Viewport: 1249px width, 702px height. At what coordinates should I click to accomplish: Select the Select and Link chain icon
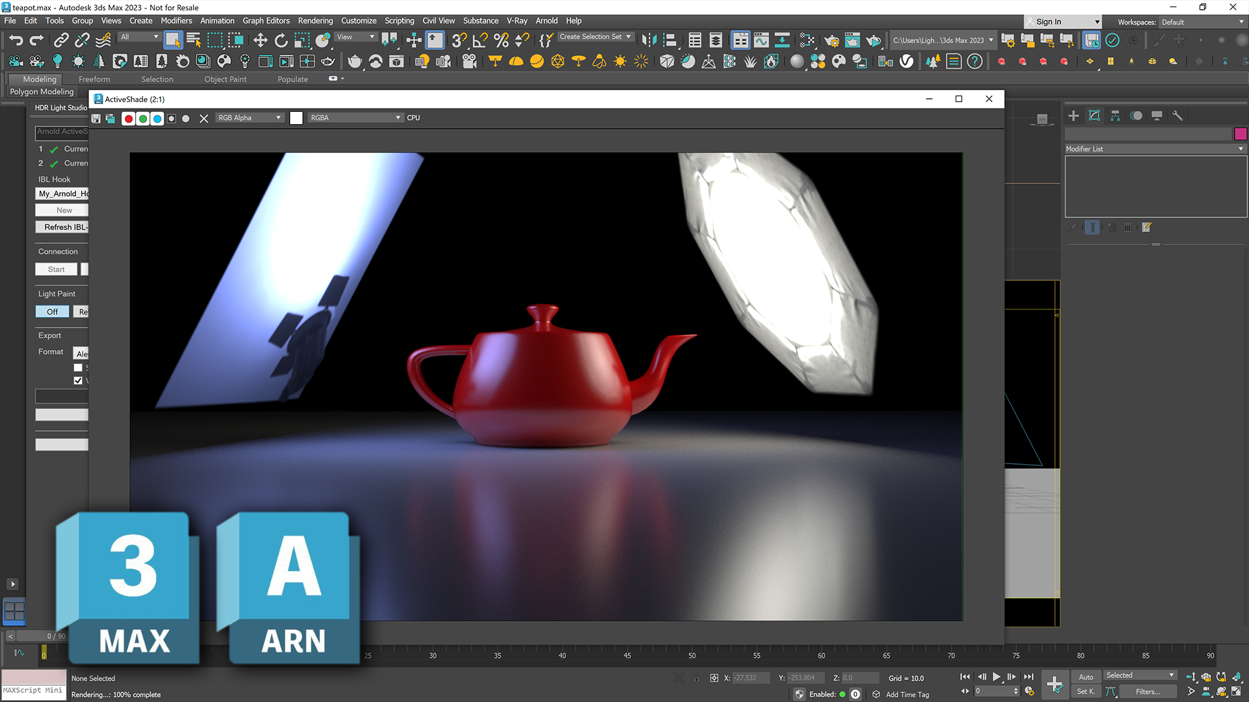60,40
